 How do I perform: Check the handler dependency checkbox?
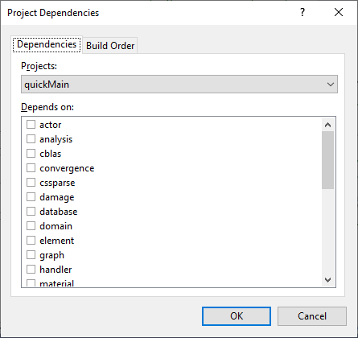(x=31, y=270)
